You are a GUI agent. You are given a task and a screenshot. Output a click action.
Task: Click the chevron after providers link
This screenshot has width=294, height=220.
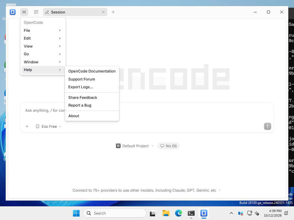pyautogui.click(x=220, y=190)
